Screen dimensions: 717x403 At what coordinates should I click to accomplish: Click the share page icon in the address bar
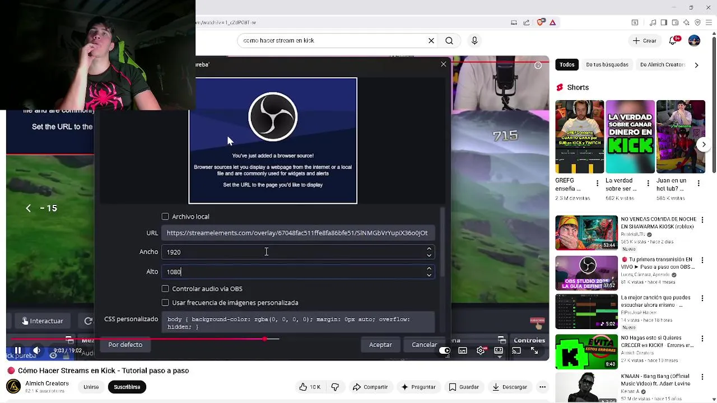coord(527,22)
